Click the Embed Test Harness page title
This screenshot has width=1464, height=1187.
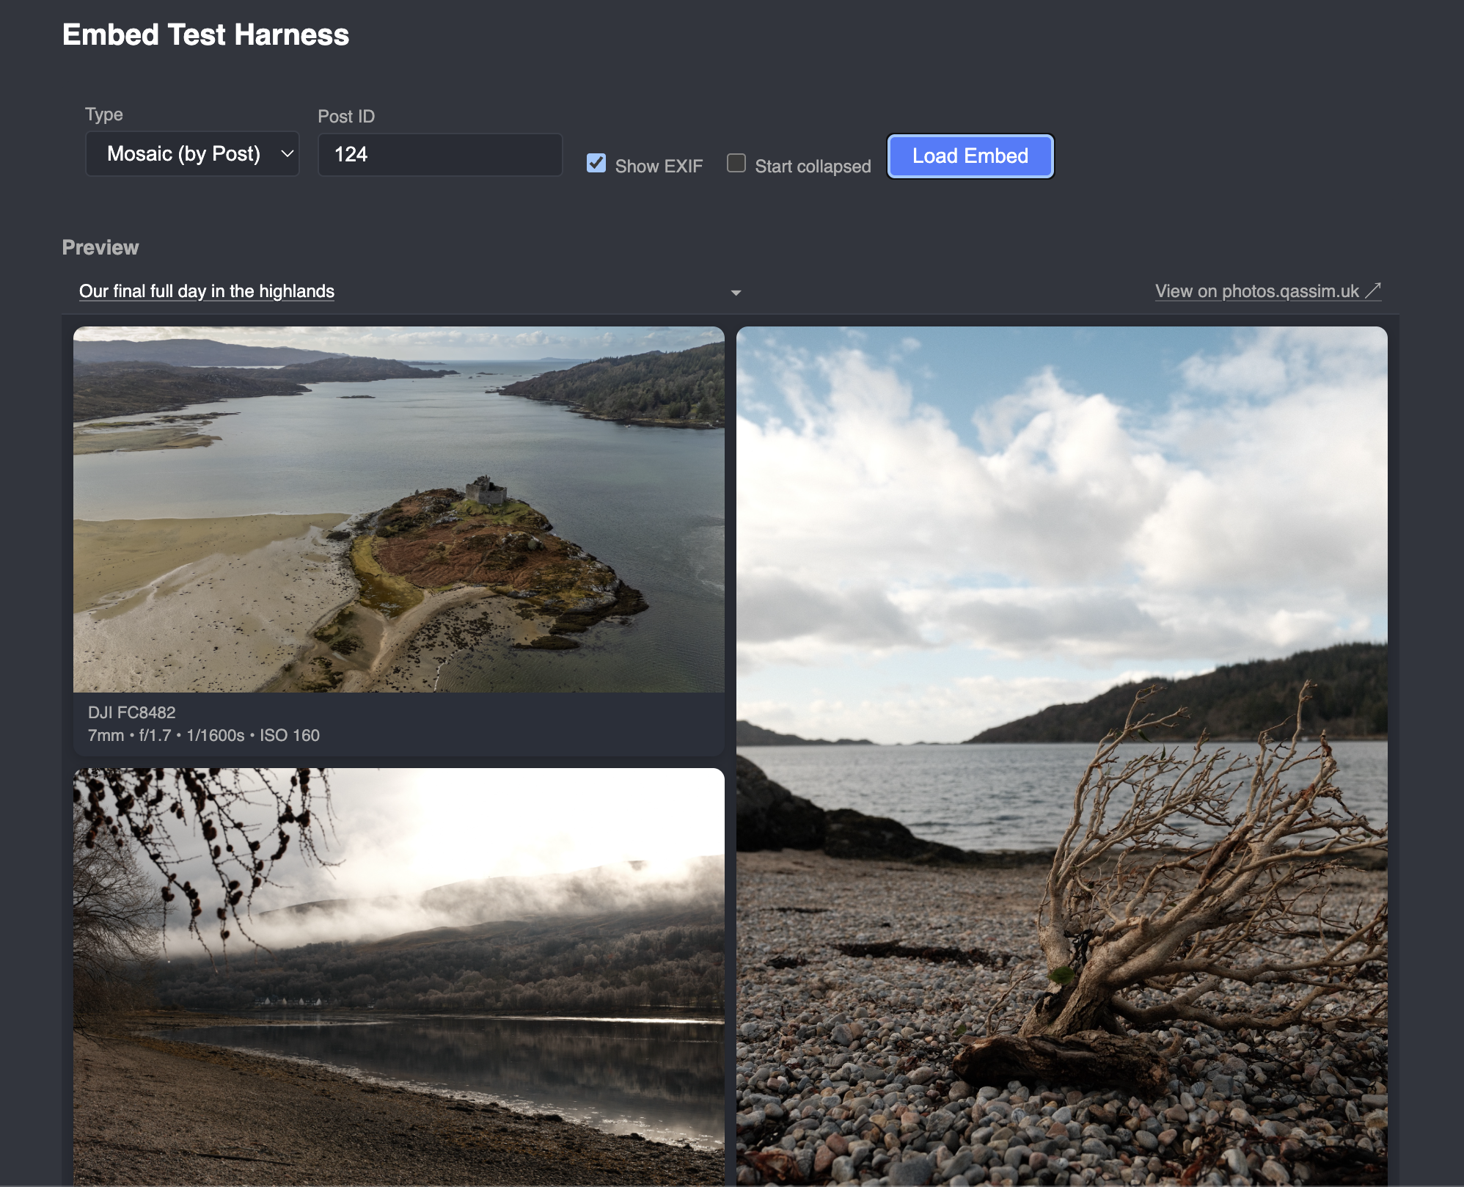pos(205,35)
